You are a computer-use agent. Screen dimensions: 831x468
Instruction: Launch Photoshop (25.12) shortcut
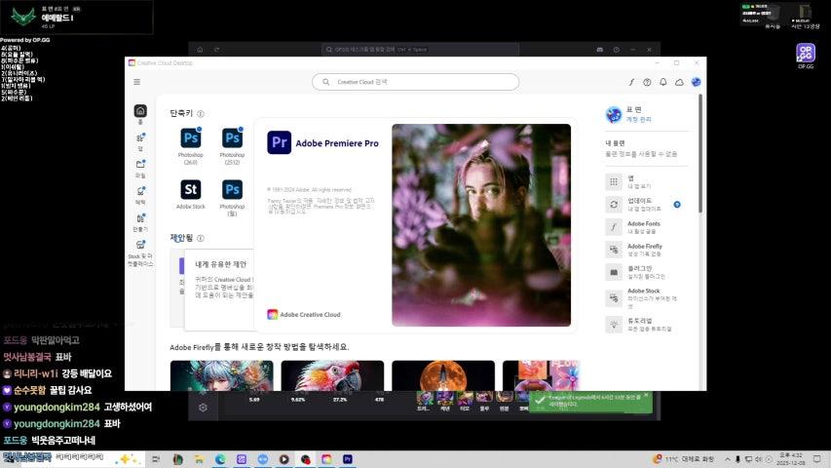pyautogui.click(x=232, y=138)
